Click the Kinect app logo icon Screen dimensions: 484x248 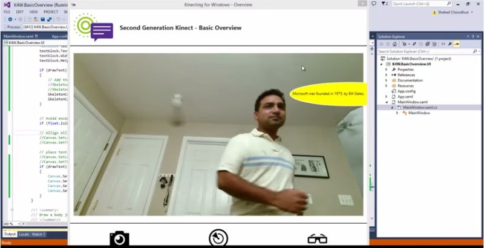click(94, 27)
